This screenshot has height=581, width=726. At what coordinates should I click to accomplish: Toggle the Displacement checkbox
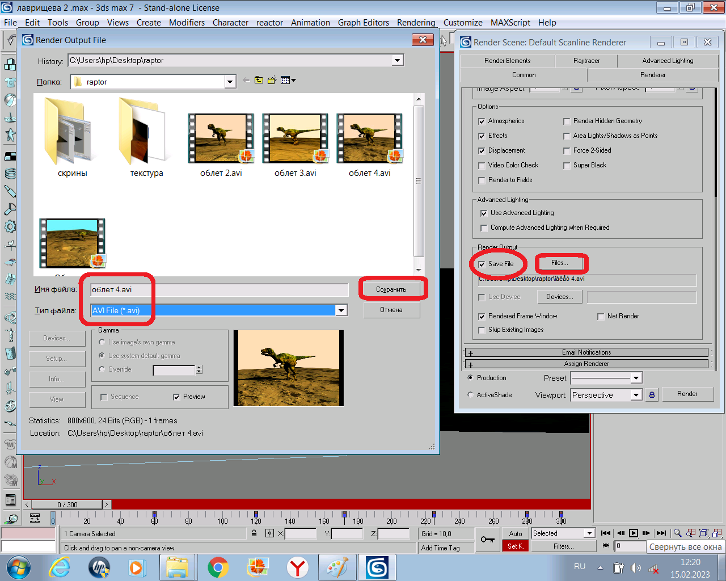pyautogui.click(x=482, y=151)
